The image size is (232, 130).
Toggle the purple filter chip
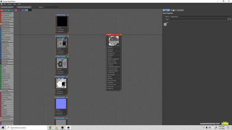(x=23, y=10)
